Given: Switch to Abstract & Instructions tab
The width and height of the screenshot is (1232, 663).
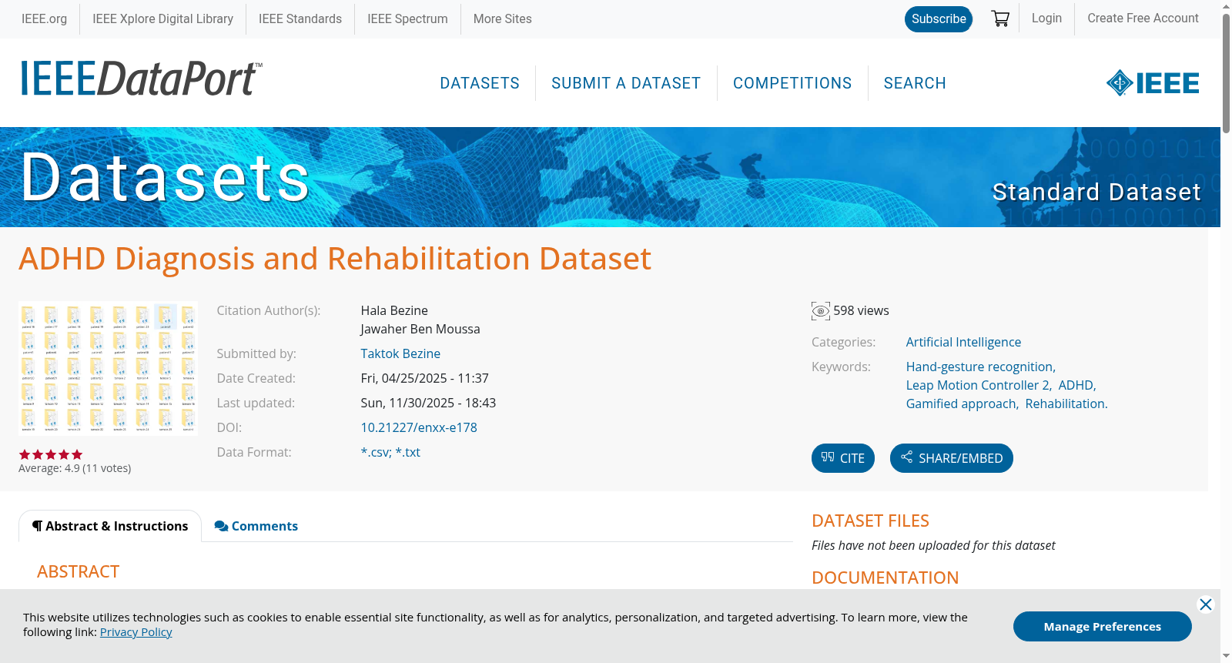Looking at the screenshot, I should [x=110, y=526].
